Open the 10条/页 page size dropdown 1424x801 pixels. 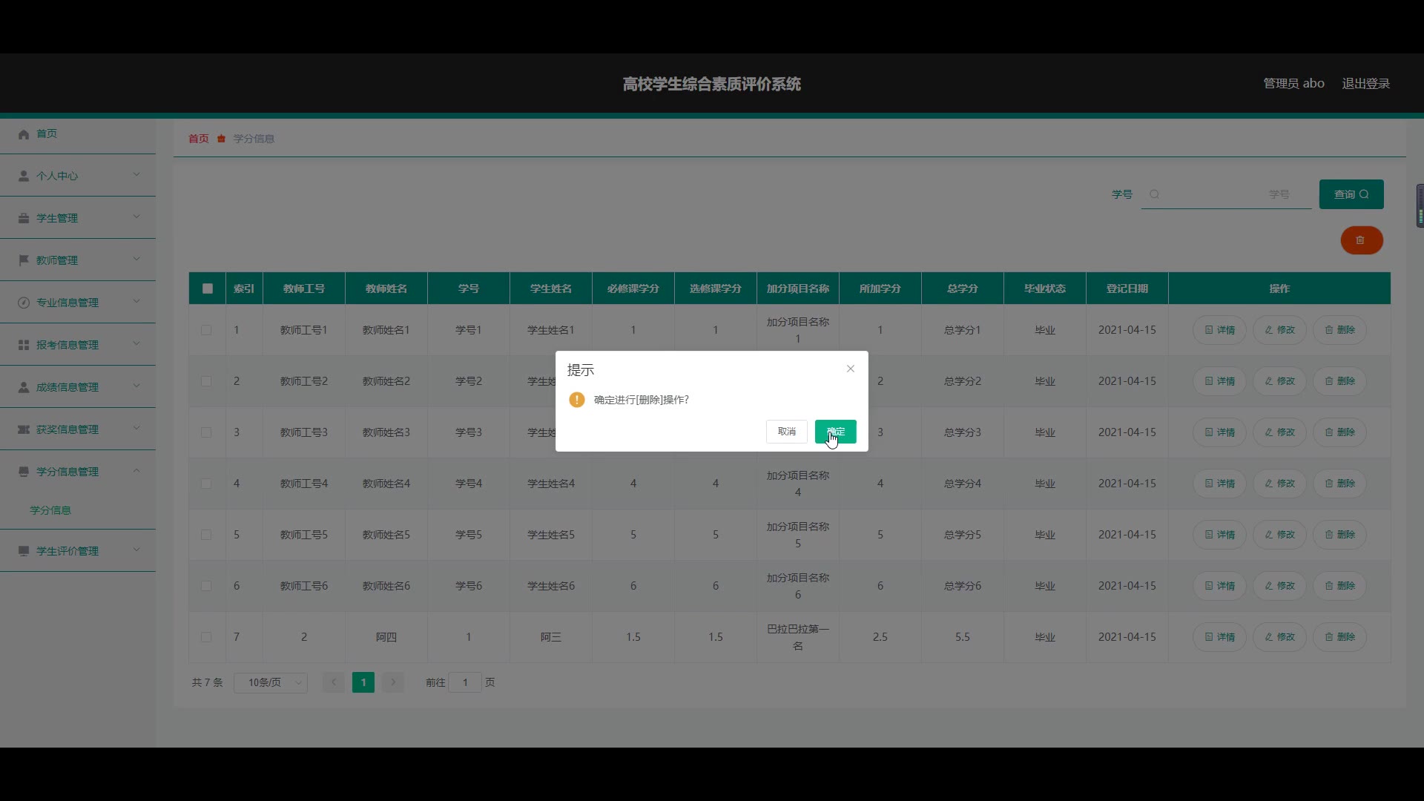coord(271,682)
